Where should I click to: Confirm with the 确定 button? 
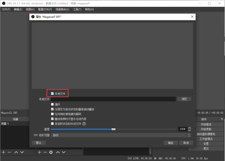pyautogui.click(x=171, y=143)
